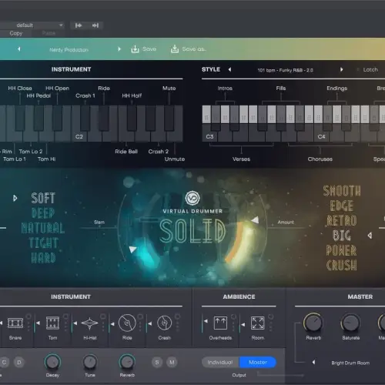Screen dimensions: 385x385
Task: Click the instrument Reverb knob
Action: pos(127,362)
